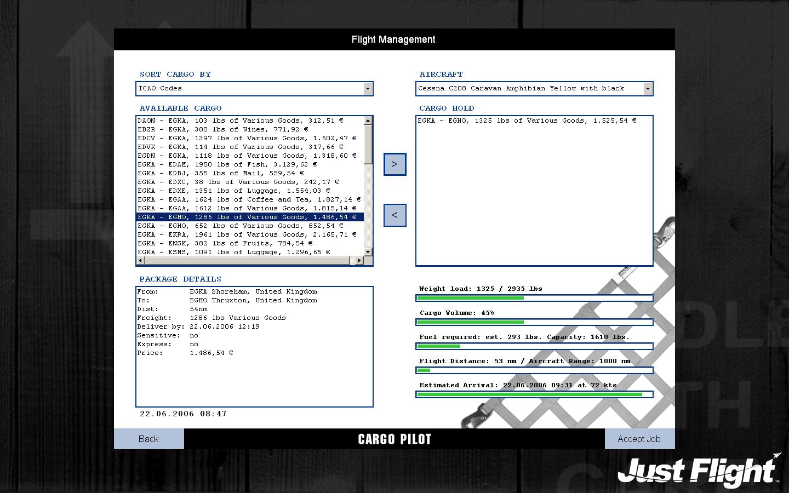The height and width of the screenshot is (493, 789).
Task: Select EGKA - EGAA 1612 lbs Various Goods
Action: pos(250,208)
